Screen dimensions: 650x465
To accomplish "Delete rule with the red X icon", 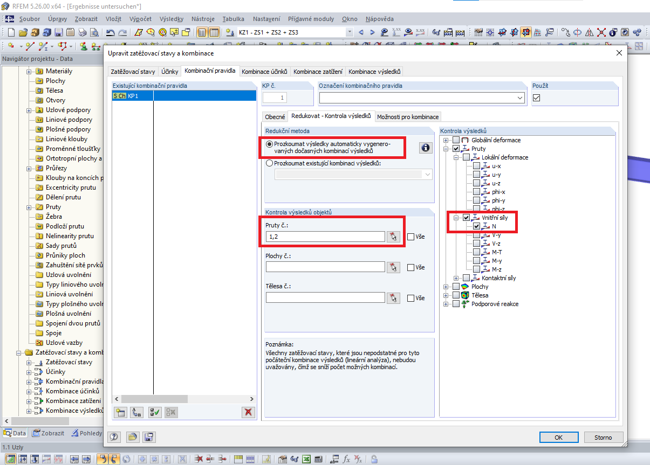I will tap(248, 412).
